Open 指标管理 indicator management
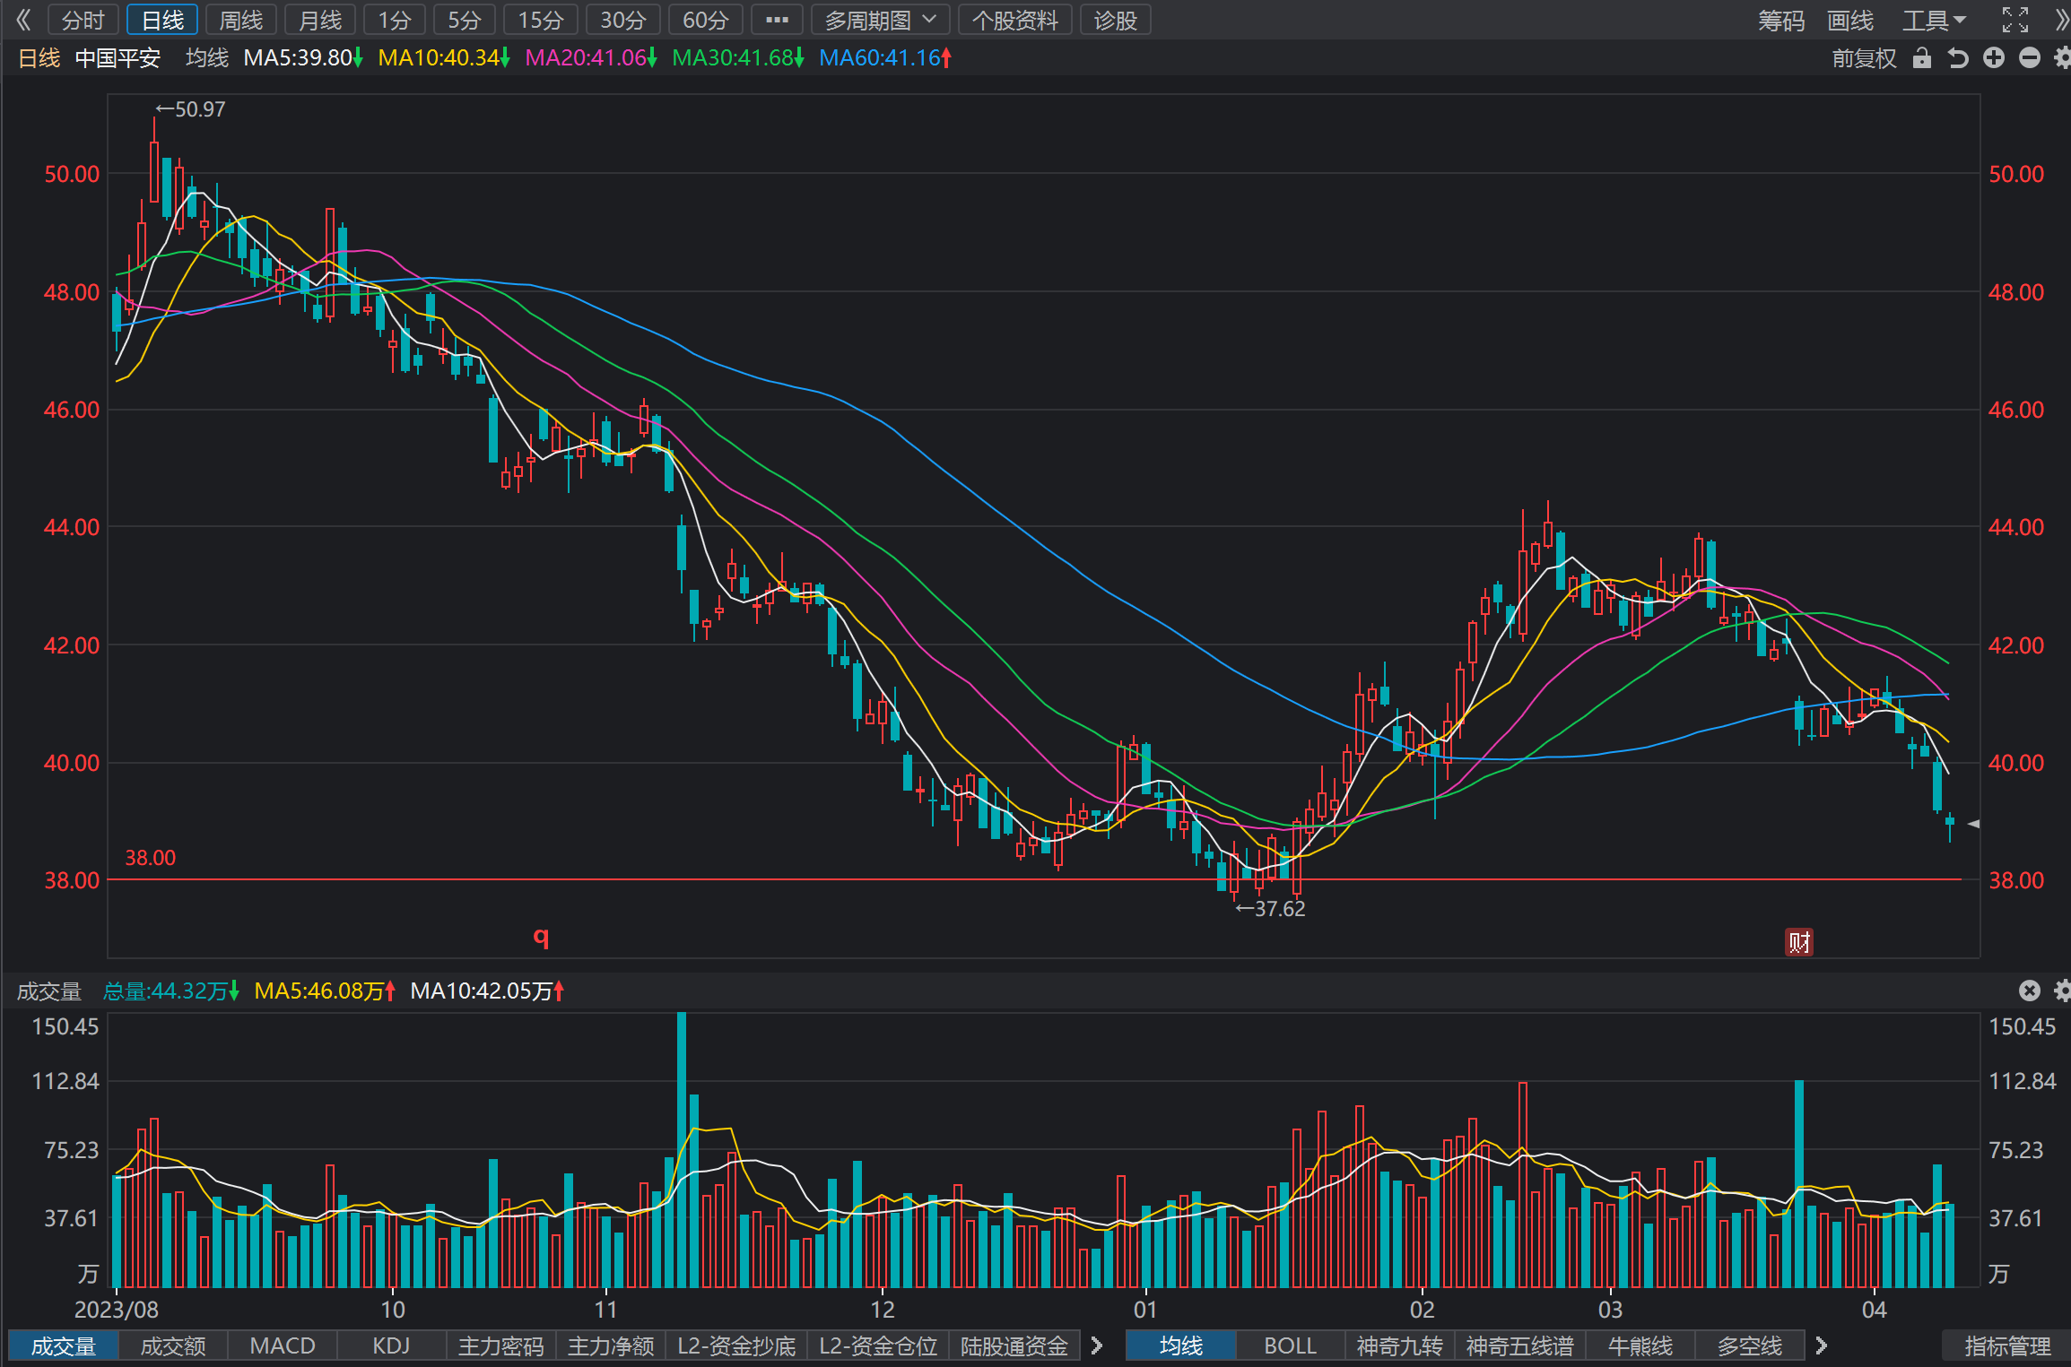 tap(2007, 1345)
